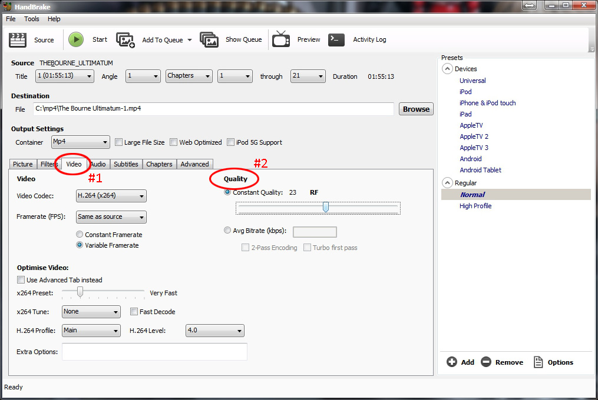This screenshot has height=400, width=598.
Task: Open the Activity Log terminal icon
Action: 336,39
